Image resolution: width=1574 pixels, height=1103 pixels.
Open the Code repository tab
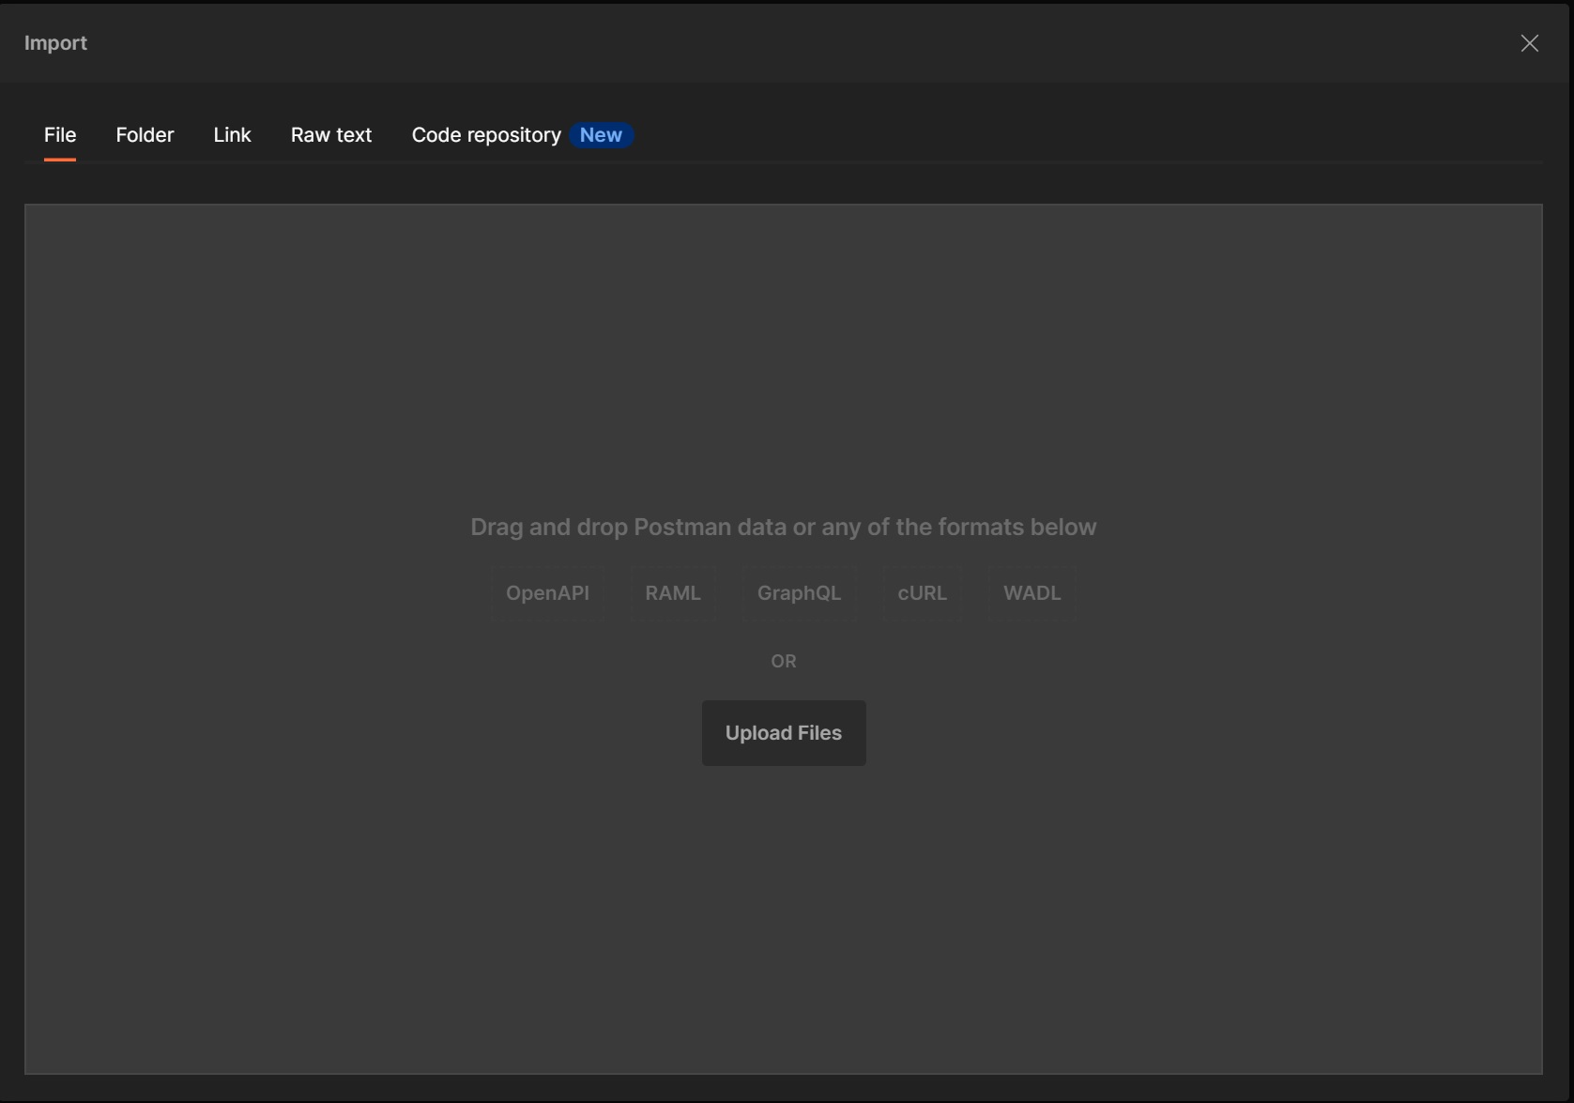[x=486, y=135]
